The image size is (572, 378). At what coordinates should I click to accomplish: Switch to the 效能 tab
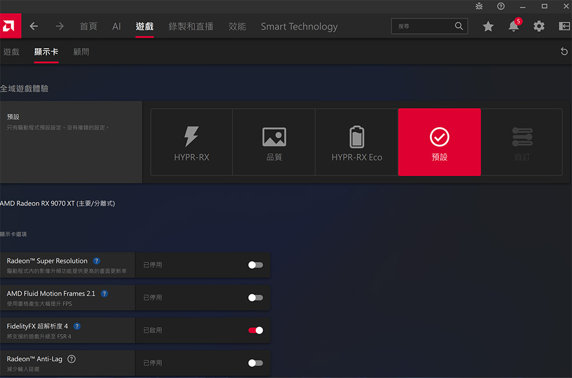(x=237, y=26)
